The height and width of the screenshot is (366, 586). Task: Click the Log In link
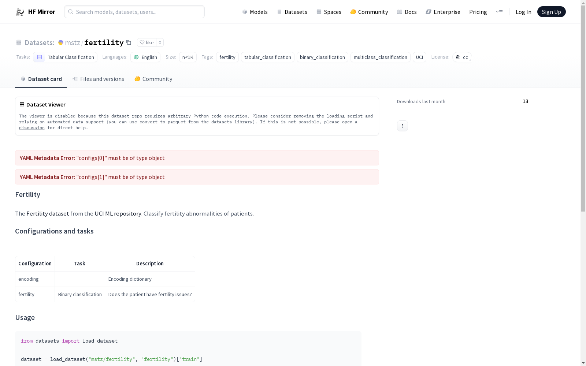523,12
